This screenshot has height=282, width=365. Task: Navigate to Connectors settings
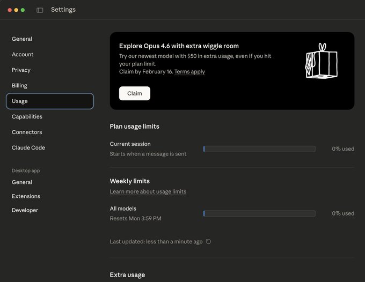27,132
